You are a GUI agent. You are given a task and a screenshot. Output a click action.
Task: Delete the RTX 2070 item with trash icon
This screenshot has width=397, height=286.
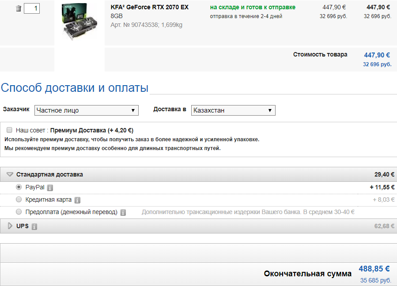(19, 8)
